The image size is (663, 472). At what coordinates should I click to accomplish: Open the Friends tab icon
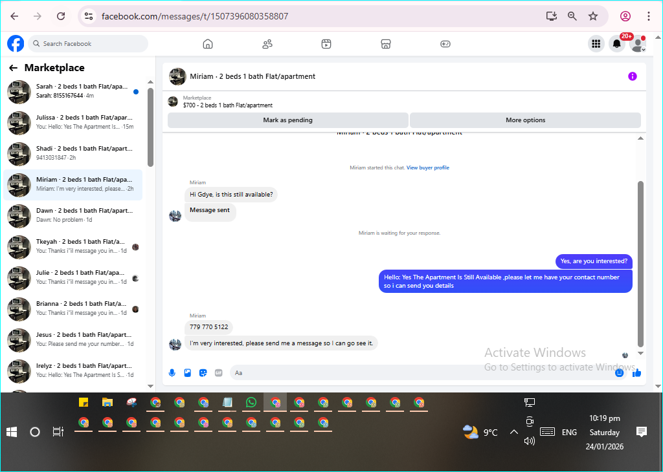[x=267, y=44]
